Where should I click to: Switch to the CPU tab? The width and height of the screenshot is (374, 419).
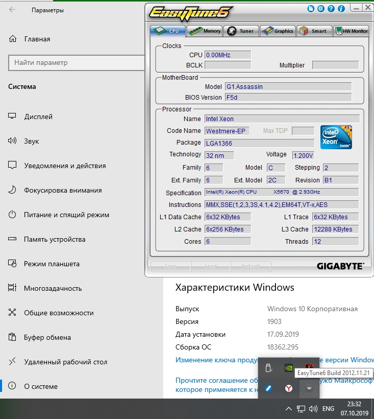(168, 31)
